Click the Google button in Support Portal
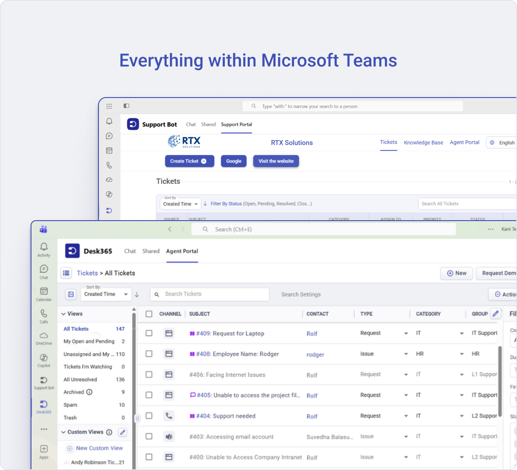Viewport: 517px width, 470px height. tap(234, 161)
